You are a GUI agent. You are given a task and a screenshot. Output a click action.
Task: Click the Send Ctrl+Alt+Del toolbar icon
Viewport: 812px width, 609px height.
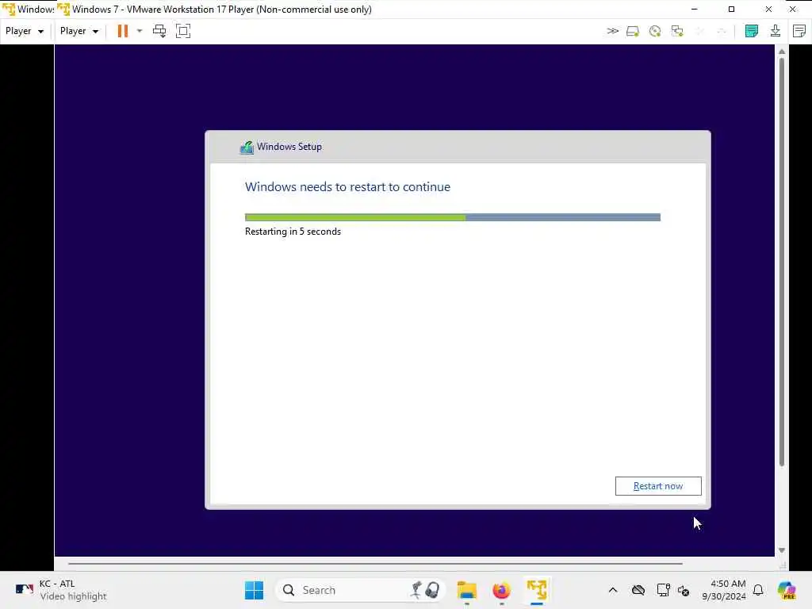[159, 31]
